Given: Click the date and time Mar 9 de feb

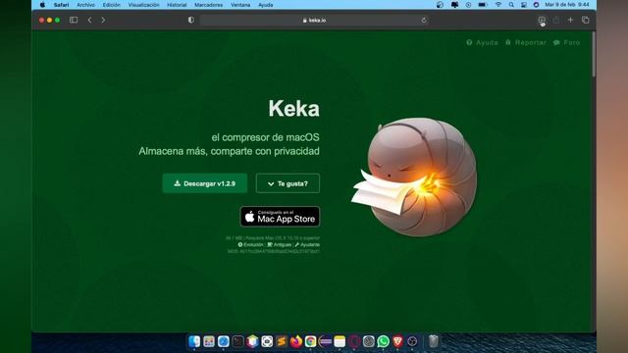Looking at the screenshot, I should point(567,5).
